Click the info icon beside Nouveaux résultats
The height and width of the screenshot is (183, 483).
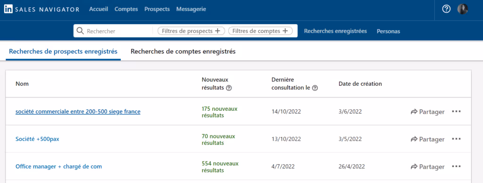(229, 88)
